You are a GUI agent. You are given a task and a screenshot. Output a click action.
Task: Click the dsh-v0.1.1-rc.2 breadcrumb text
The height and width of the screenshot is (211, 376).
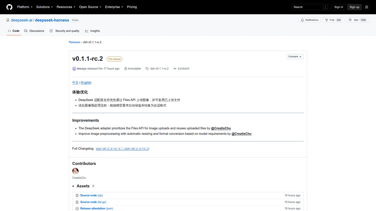pyautogui.click(x=92, y=42)
